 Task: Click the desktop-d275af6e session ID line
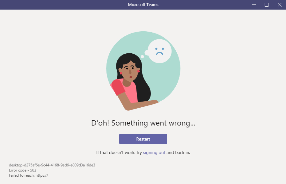coord(52,165)
